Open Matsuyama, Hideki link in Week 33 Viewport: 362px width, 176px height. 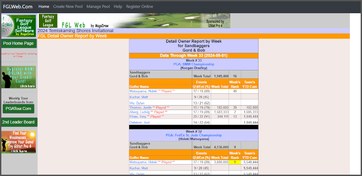point(142,91)
